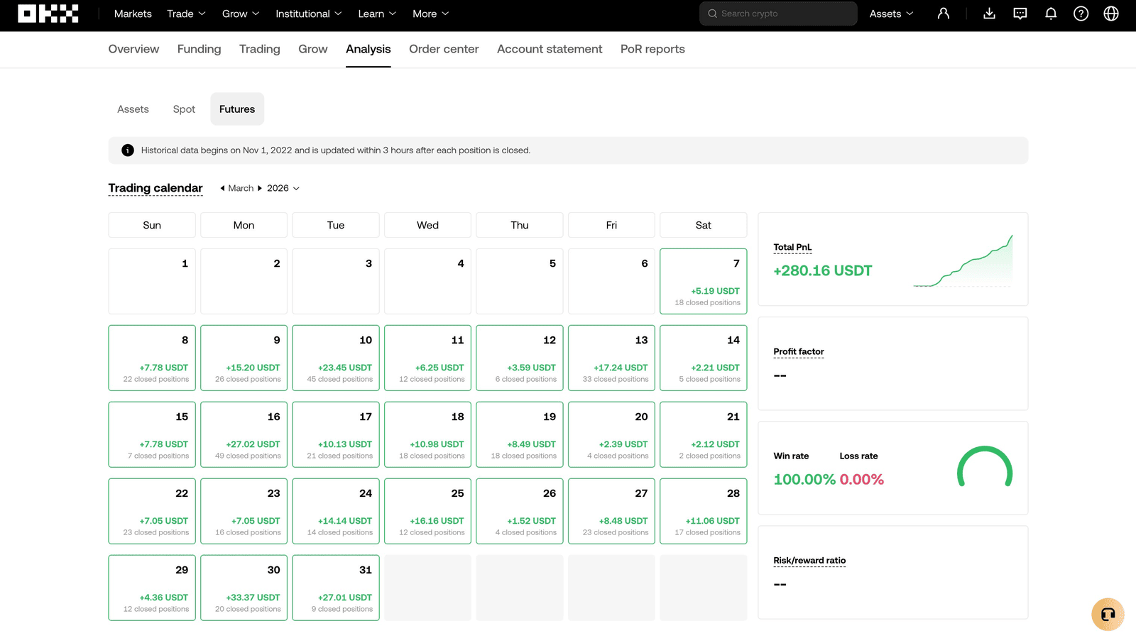Select the Analysis tab
Screen dimensions: 1136x643
click(368, 49)
